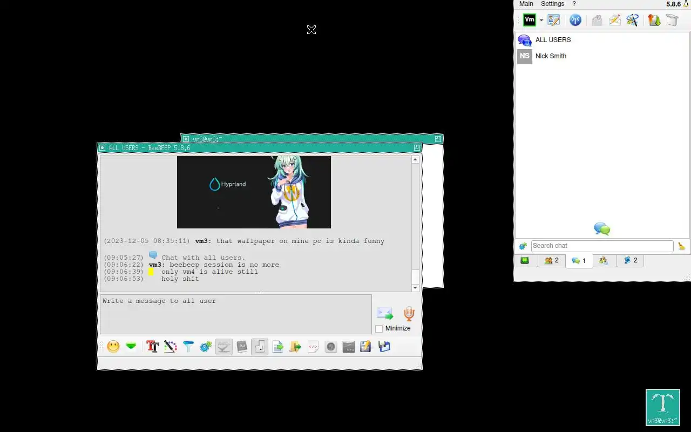This screenshot has height=432, width=691.
Task: Click the chat scrollbar up arrow
Action: tap(415, 159)
